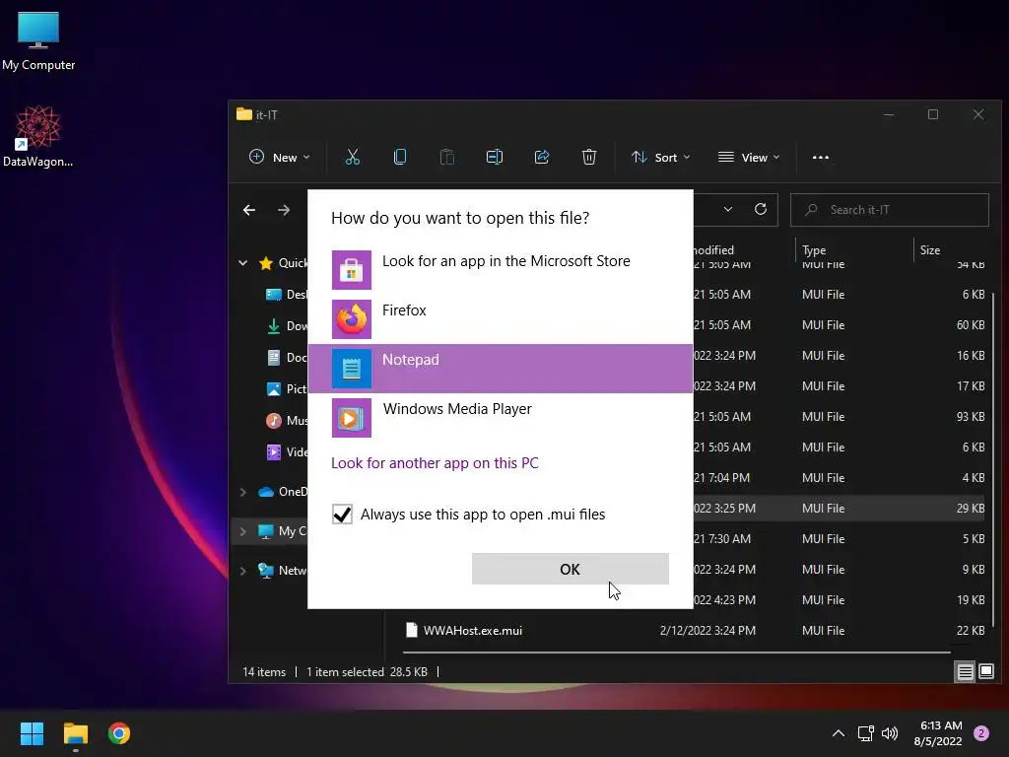Viewport: 1009px width, 757px height.
Task: Click Look for another app on this PC
Action: click(x=435, y=463)
